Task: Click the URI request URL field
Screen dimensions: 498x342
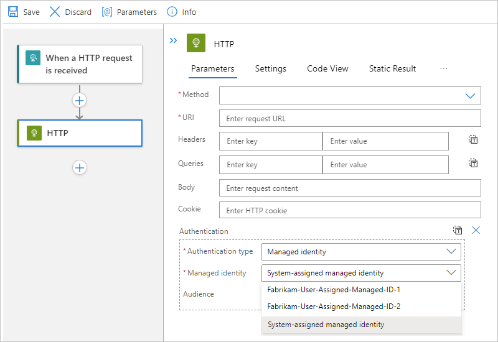Action: [x=350, y=118]
